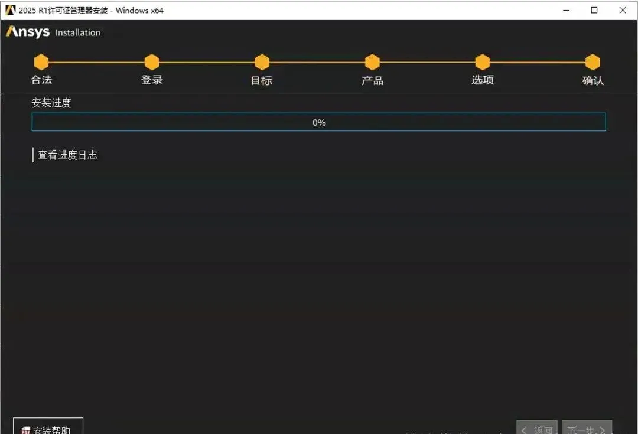638x434 pixels.
Task: Click the 选项 step hexagon
Action: (x=483, y=62)
